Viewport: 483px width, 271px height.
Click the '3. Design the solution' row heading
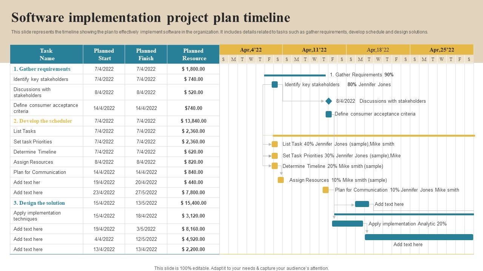coord(39,203)
